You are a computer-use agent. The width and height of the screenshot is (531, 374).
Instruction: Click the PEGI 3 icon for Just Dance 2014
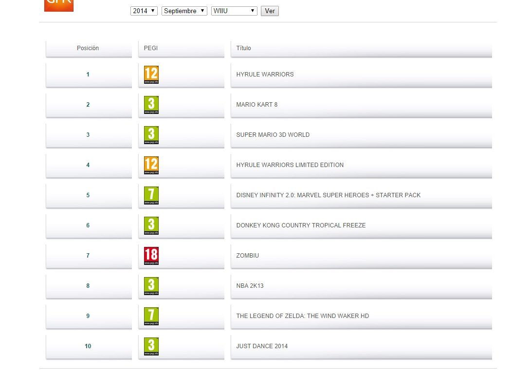(151, 346)
